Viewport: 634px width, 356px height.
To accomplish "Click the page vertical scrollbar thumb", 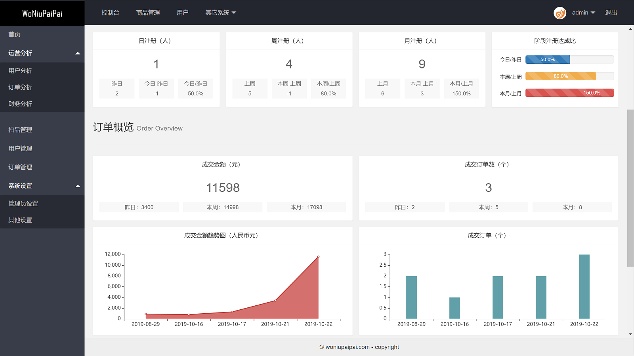I will (630, 188).
